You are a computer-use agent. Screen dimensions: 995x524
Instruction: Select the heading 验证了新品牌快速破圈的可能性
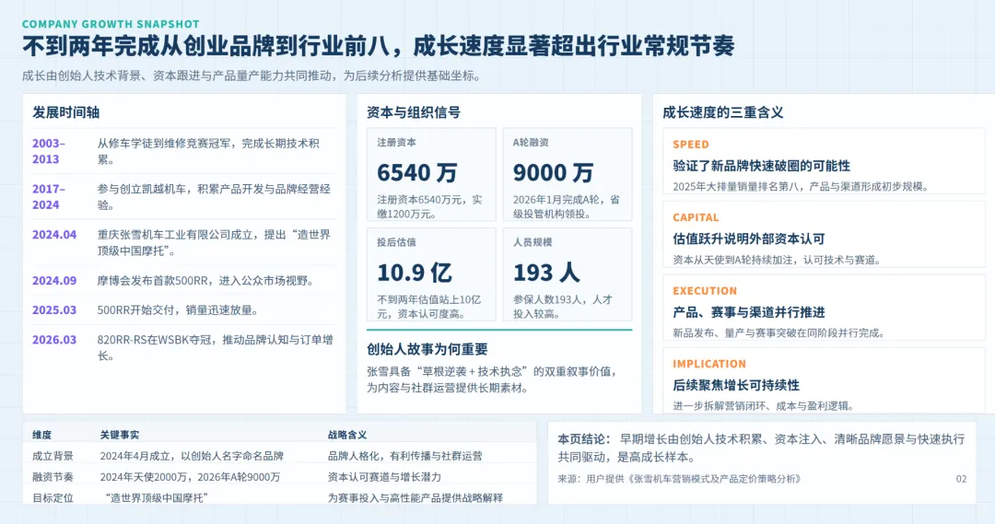click(x=762, y=166)
